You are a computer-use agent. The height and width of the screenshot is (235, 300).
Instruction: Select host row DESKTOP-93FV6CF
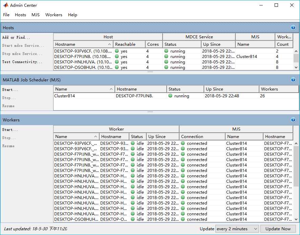[173, 51]
